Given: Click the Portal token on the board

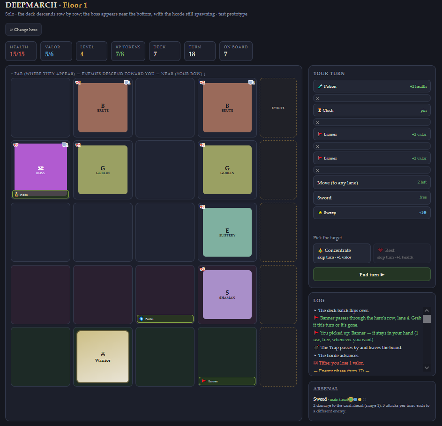Looking at the screenshot, I should tap(165, 319).
